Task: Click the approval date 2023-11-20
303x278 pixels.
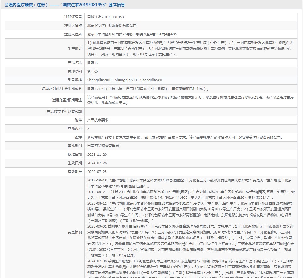Action: point(97,155)
